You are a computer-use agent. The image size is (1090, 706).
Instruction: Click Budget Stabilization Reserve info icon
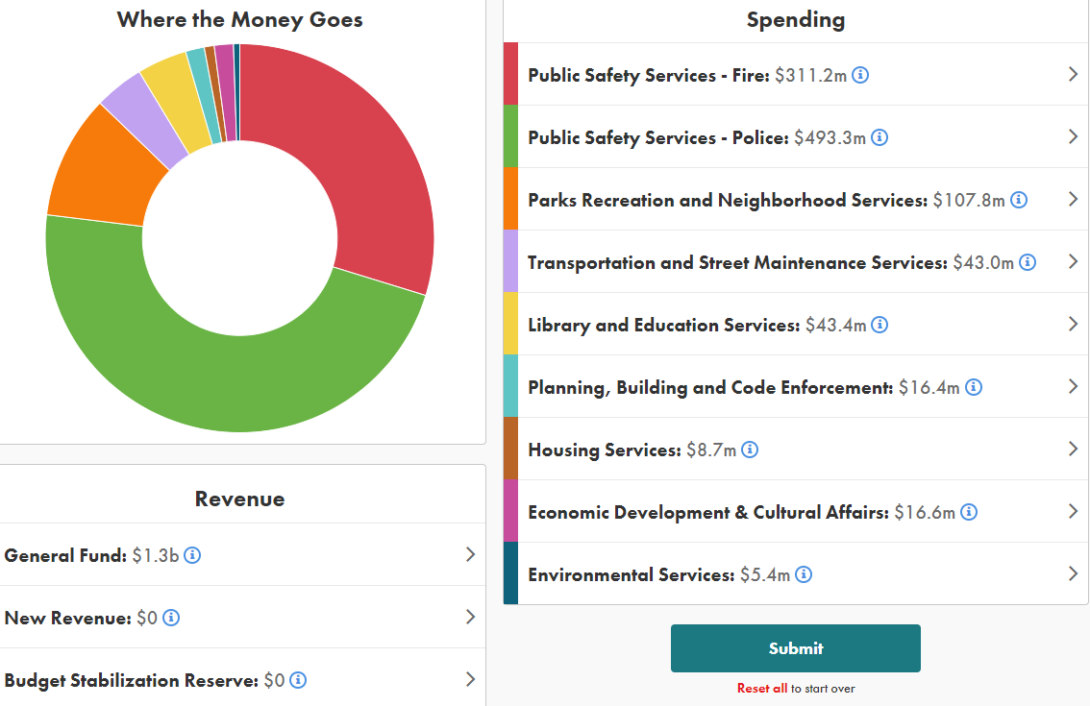click(298, 680)
